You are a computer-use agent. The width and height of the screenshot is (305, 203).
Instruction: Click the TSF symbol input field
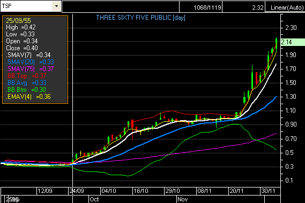(26, 6)
